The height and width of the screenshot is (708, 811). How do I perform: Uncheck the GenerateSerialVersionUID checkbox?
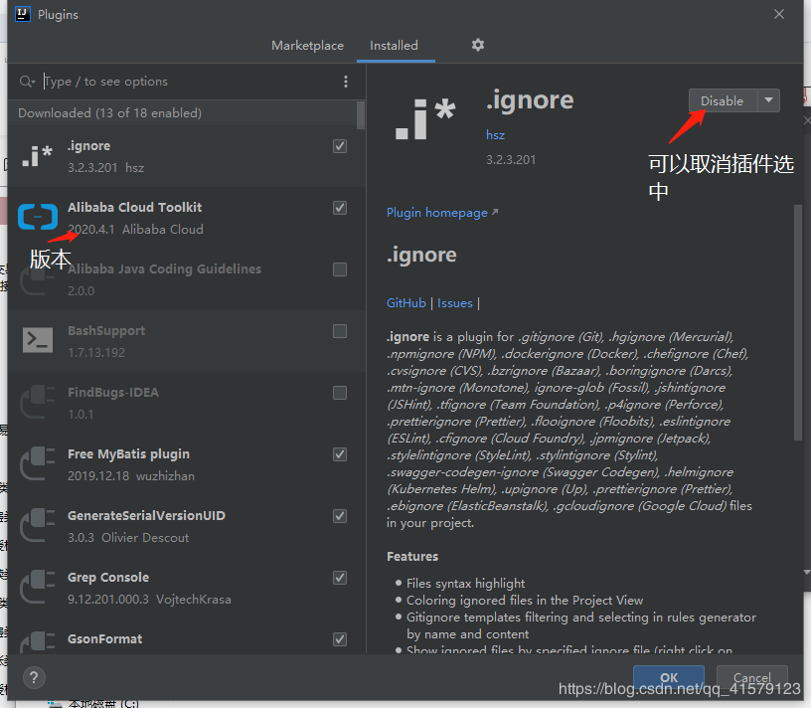click(340, 516)
